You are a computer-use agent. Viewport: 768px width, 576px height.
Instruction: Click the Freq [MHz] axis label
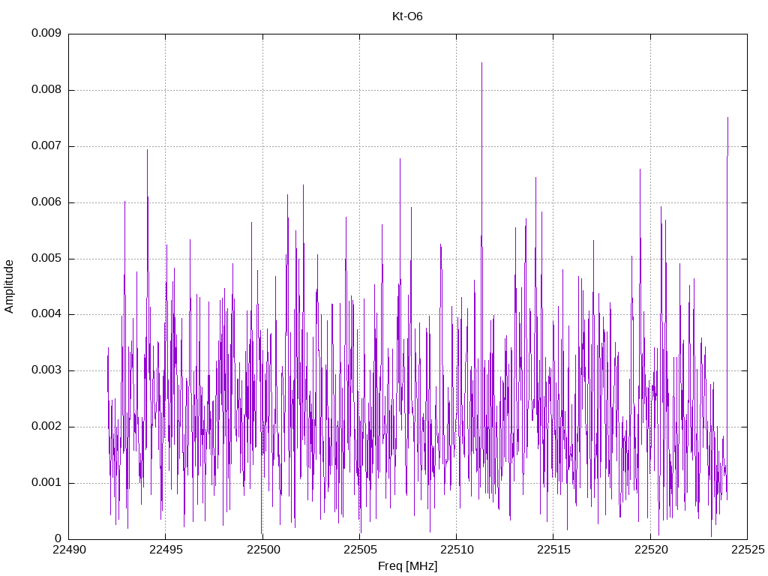coord(407,566)
